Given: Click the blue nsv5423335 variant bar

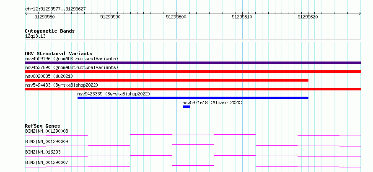Looking at the screenshot, I should pos(193,98).
